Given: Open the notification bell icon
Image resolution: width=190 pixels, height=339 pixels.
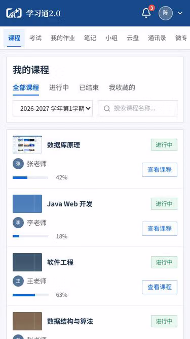Looking at the screenshot, I should [x=146, y=13].
